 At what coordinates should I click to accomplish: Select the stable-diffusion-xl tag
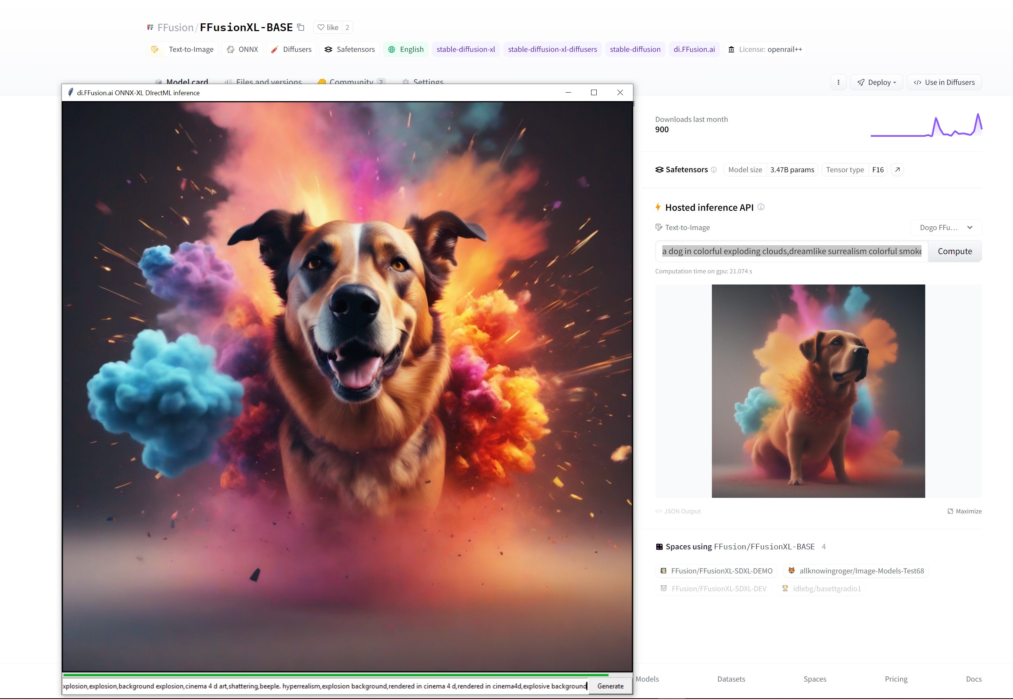click(466, 50)
